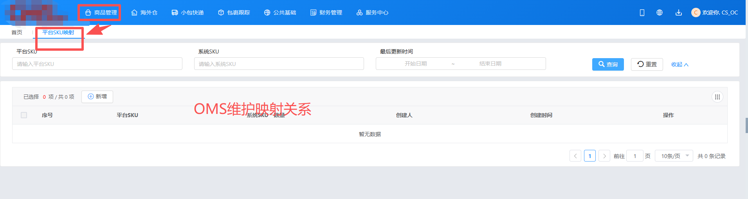Viewport: 748px width, 199px height.
Task: Open the 欢迎你, CS_OC user menu
Action: [720, 12]
